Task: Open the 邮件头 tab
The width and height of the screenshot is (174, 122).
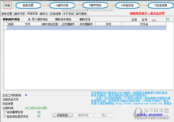Action: (x=44, y=14)
